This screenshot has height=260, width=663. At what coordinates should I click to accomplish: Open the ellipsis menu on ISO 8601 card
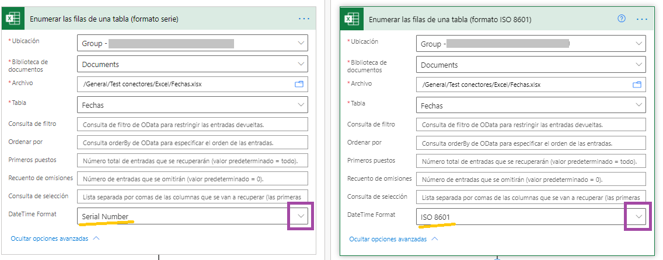tap(642, 19)
